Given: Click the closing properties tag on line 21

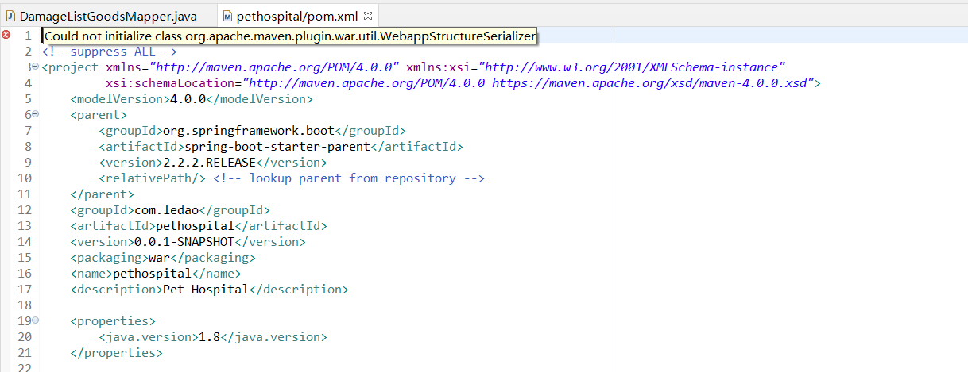Looking at the screenshot, I should (117, 353).
